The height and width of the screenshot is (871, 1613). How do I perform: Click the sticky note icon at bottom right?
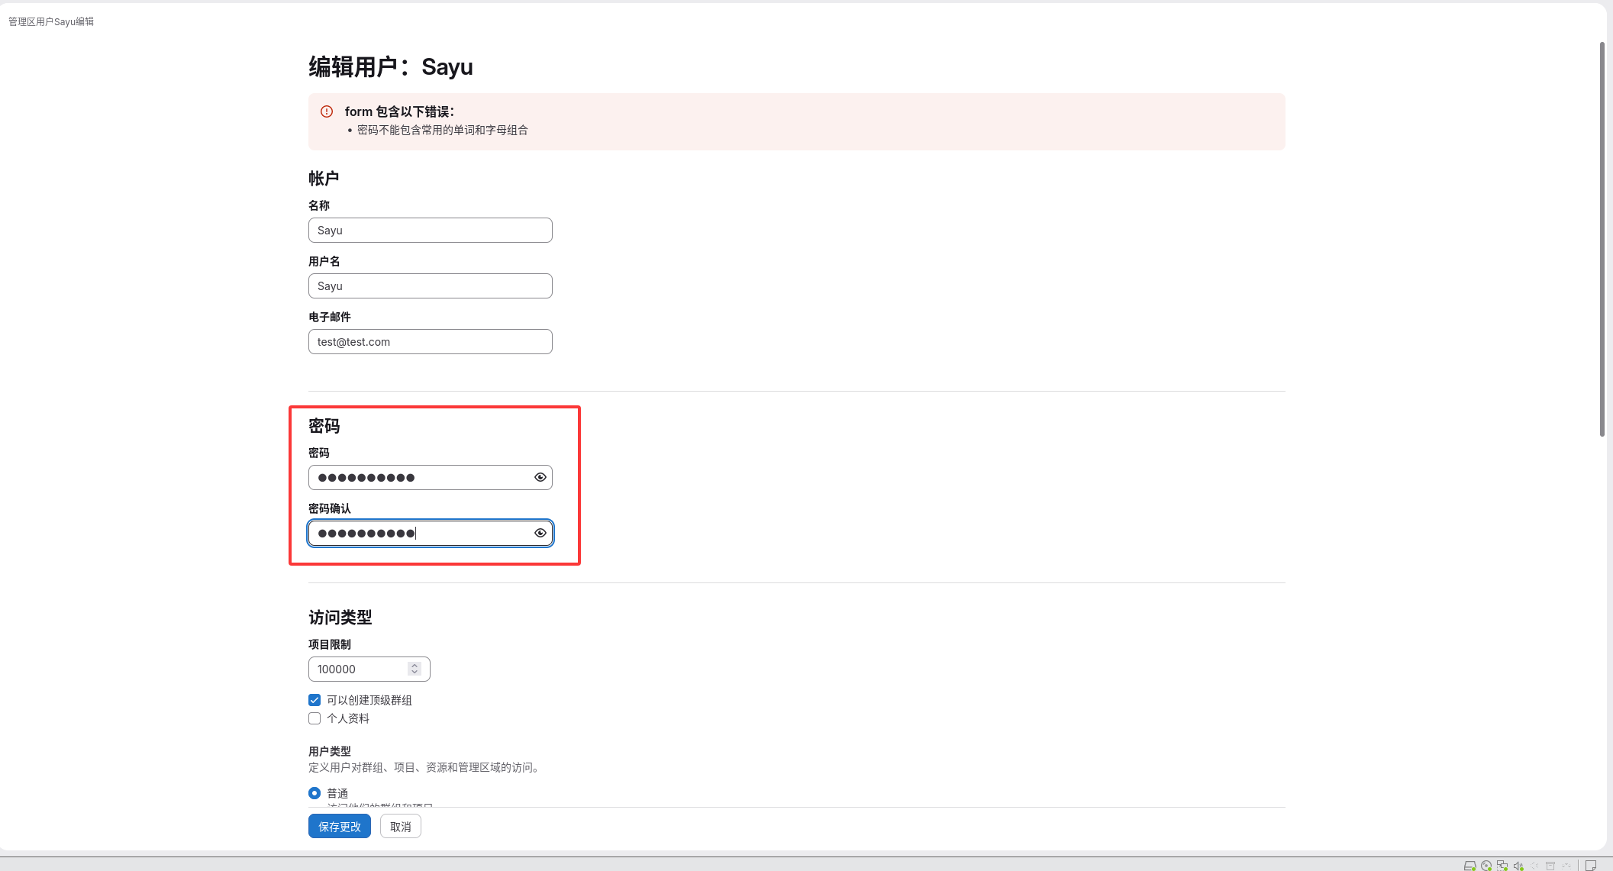coord(1591,866)
